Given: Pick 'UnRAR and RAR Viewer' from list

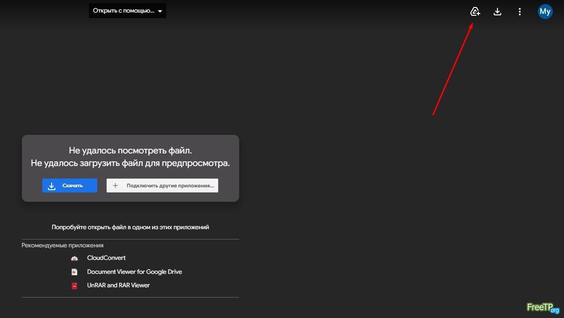Looking at the screenshot, I should [118, 285].
